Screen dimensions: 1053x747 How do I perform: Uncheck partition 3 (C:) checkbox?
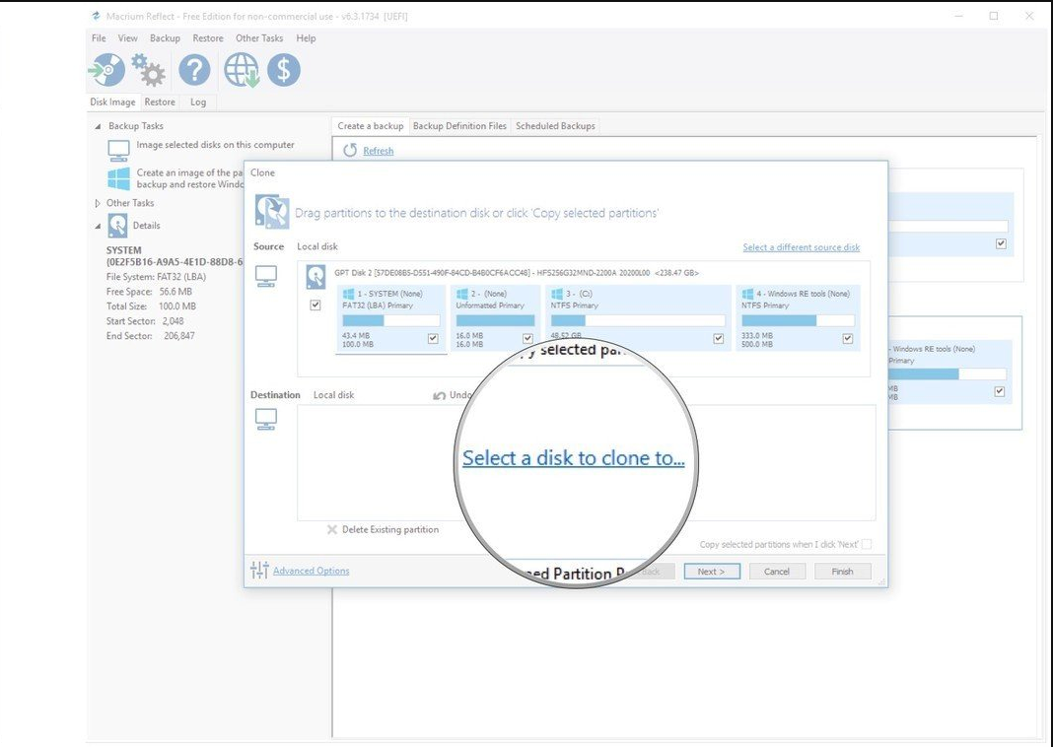click(x=718, y=338)
